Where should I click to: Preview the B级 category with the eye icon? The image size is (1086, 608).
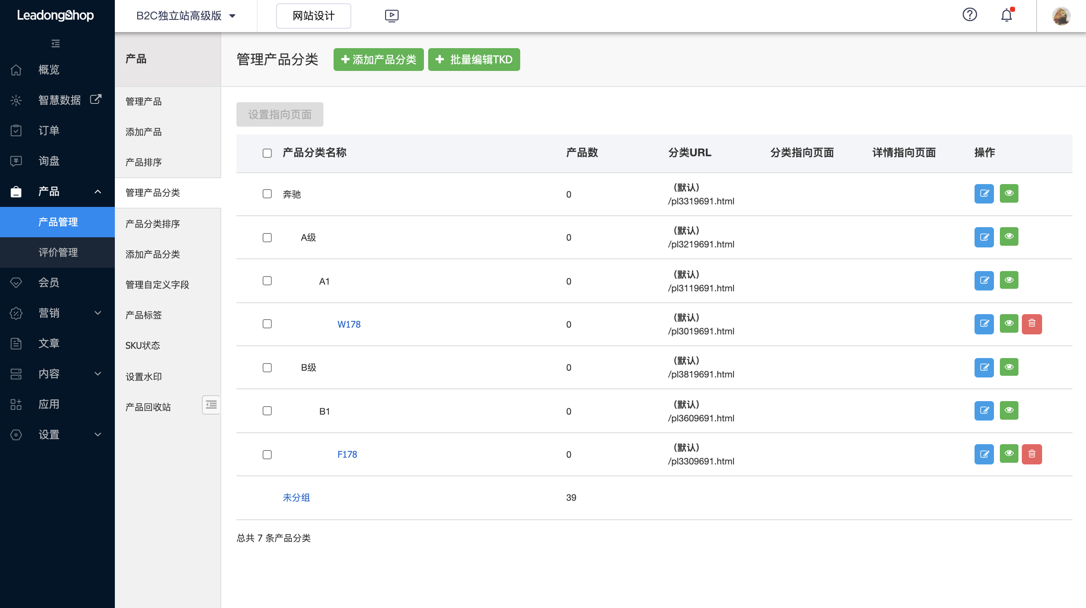click(1009, 367)
